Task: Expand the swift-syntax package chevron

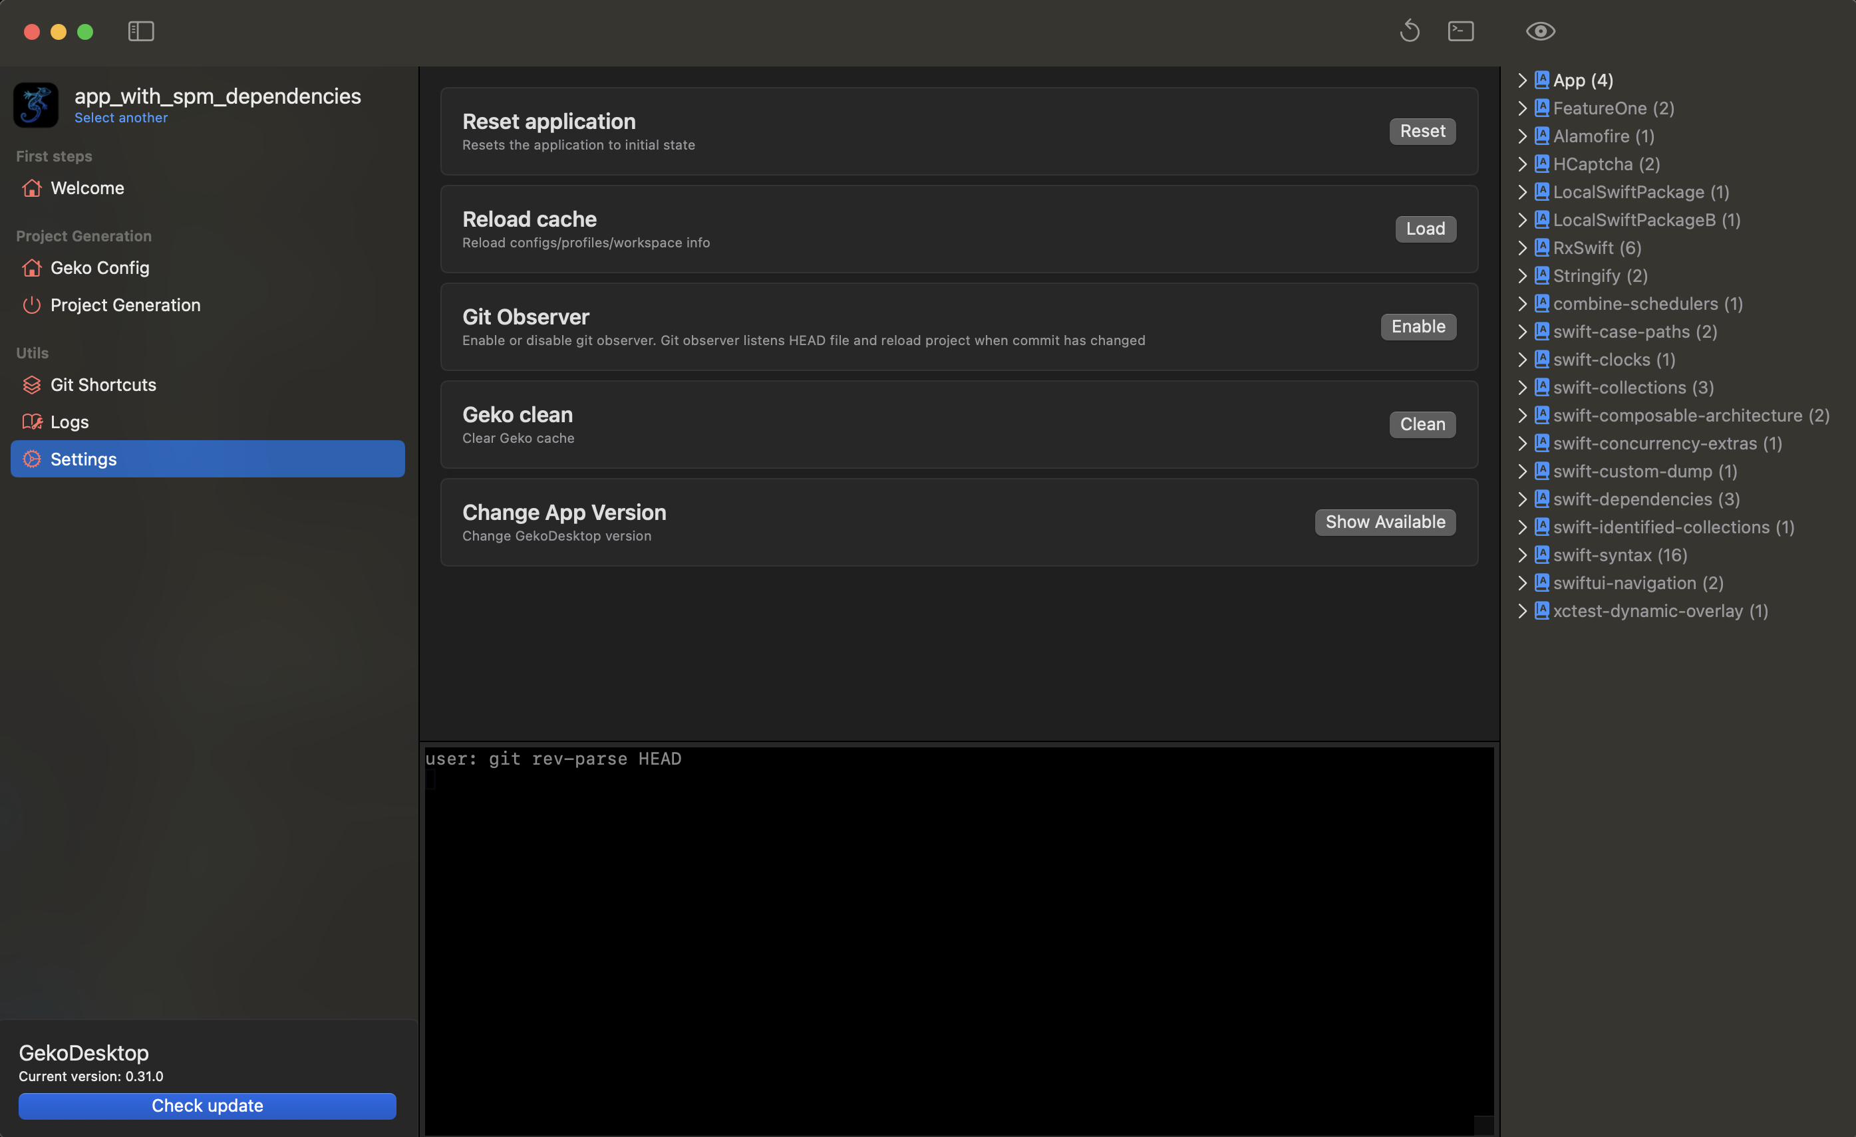Action: 1521,555
